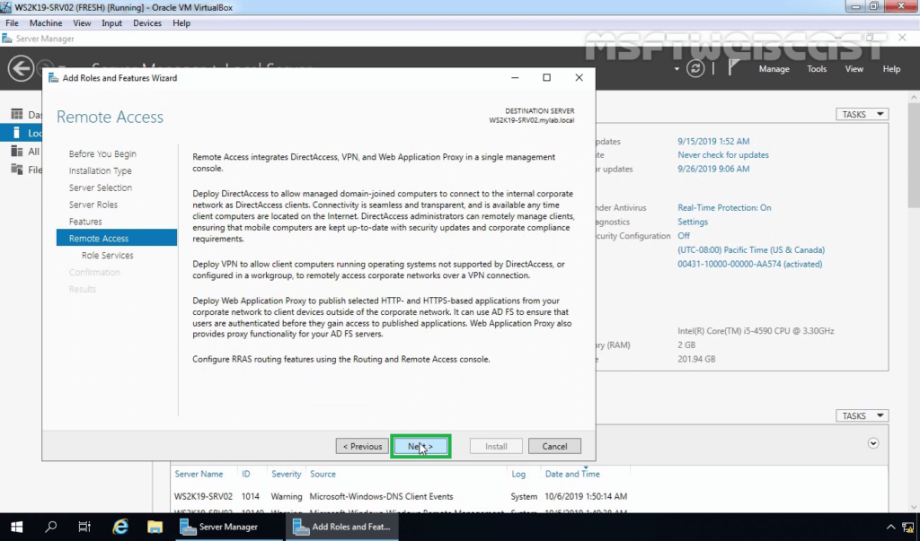Screen dimensions: 920x541
Task: Go back with the Previous button
Action: (361, 446)
